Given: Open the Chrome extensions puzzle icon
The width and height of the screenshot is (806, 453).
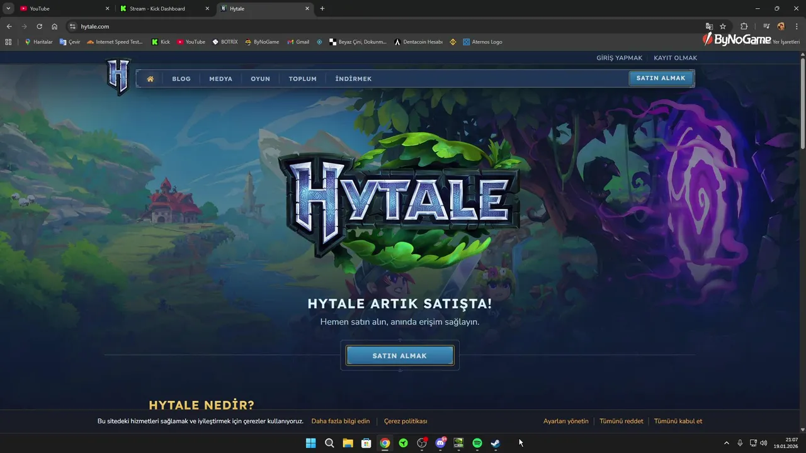Looking at the screenshot, I should [x=744, y=26].
